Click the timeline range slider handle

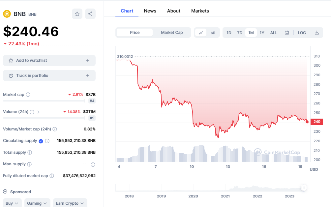(x=304, y=188)
